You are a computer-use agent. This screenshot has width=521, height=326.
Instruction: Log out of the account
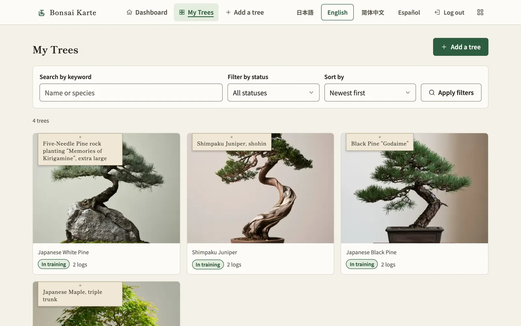(449, 12)
